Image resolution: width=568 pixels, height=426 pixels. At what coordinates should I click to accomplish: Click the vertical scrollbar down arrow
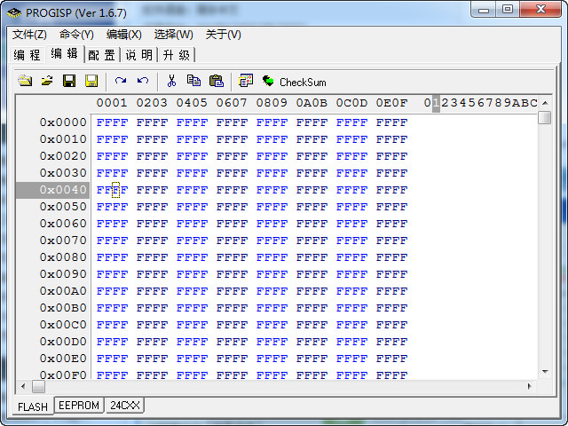point(545,372)
